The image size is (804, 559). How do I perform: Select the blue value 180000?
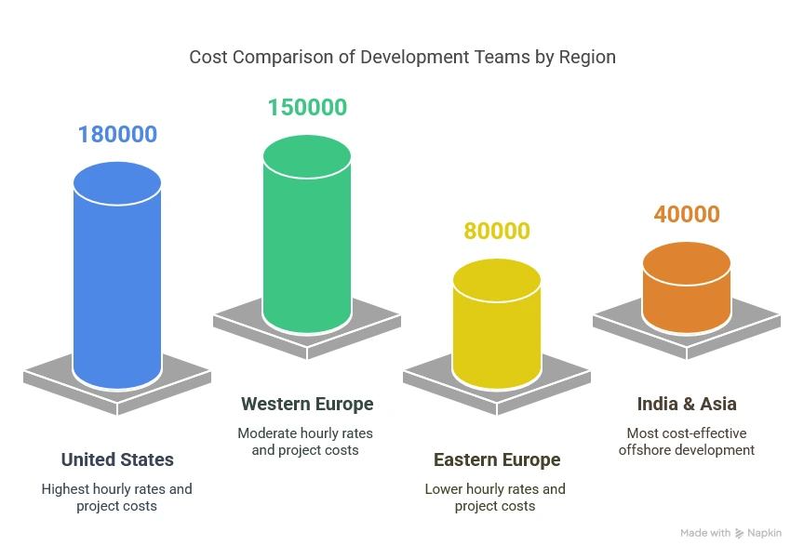[117, 135]
